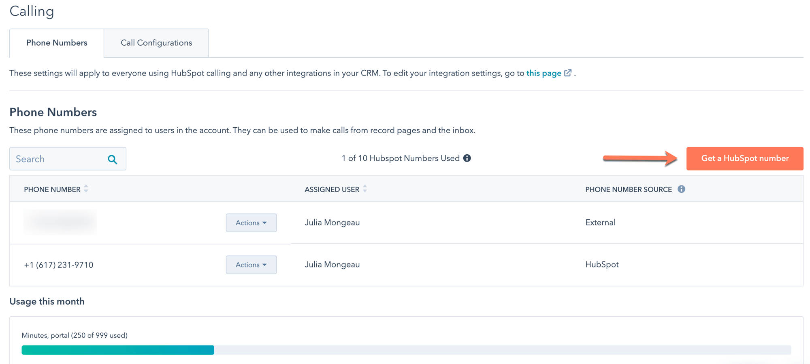810x364 pixels.
Task: Click Julia Mongeau in the External row
Action: (332, 223)
